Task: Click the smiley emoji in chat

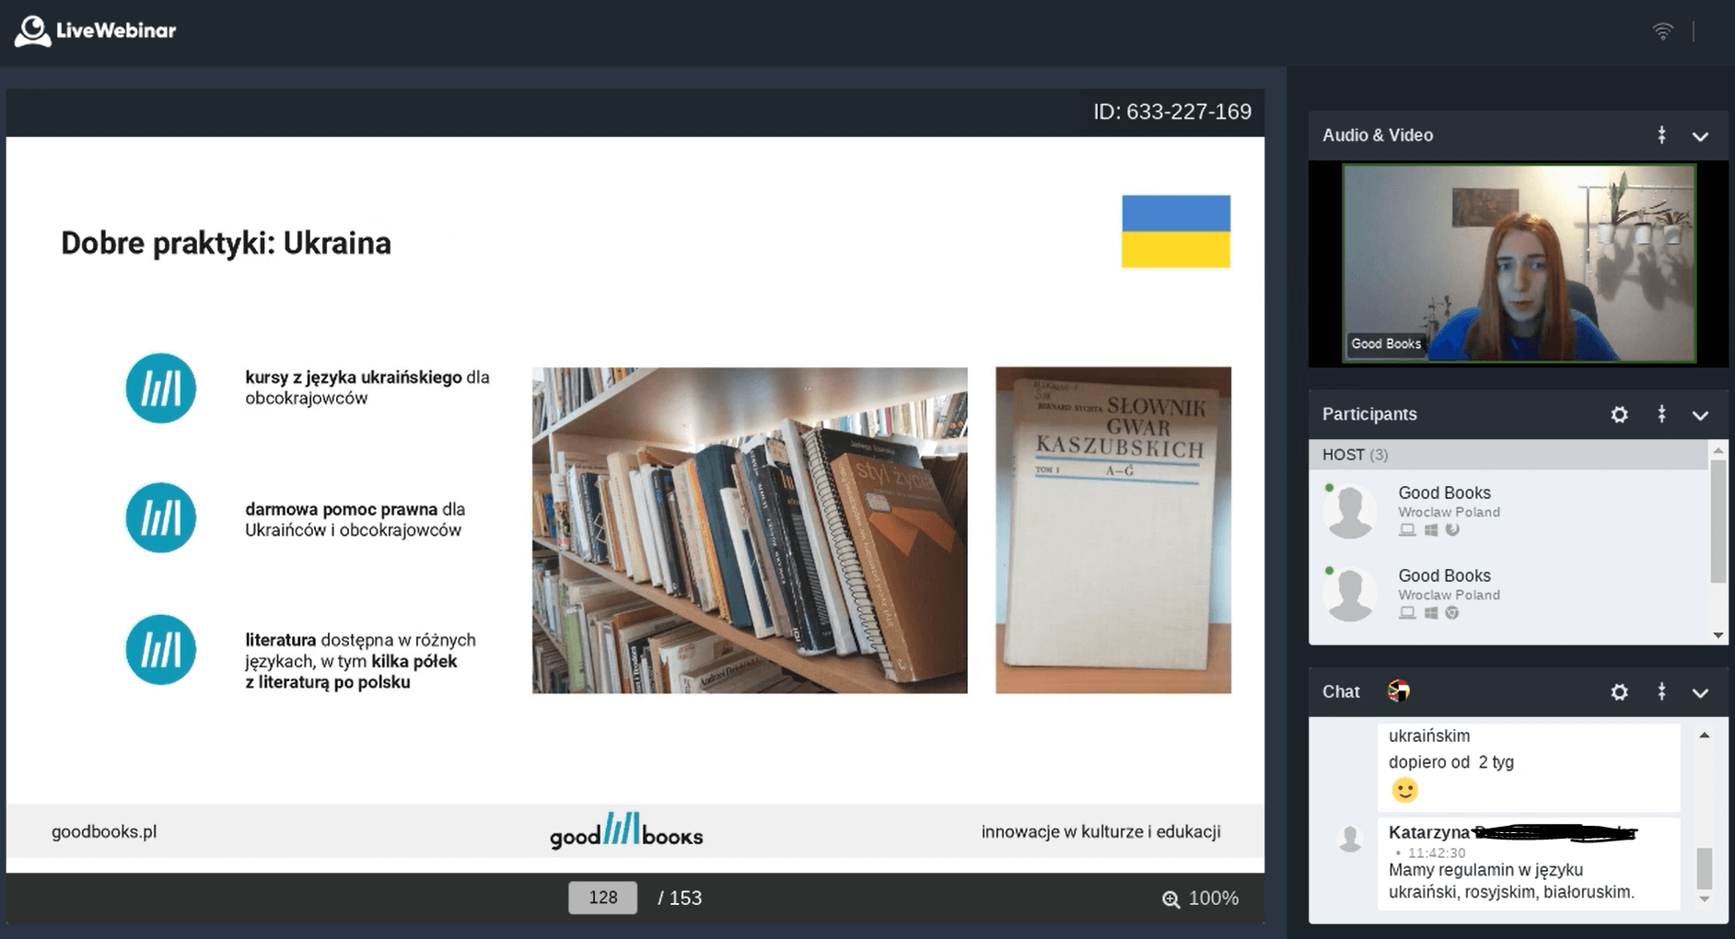Action: 1404,790
